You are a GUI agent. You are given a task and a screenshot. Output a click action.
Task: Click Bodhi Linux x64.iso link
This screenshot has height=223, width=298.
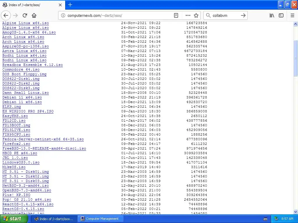click(x=24, y=55)
